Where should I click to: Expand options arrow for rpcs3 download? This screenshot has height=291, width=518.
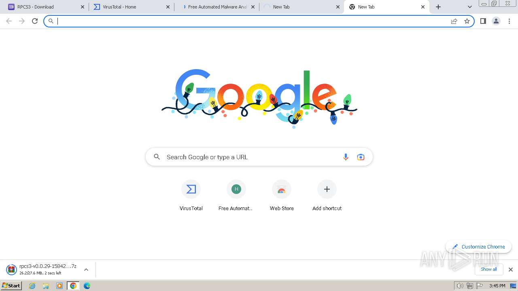[x=86, y=270]
